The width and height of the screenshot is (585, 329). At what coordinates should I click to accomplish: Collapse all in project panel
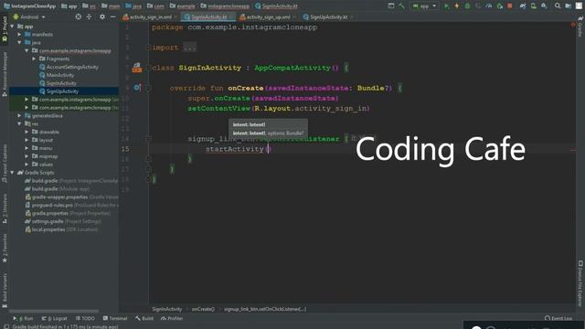pyautogui.click(x=90, y=16)
